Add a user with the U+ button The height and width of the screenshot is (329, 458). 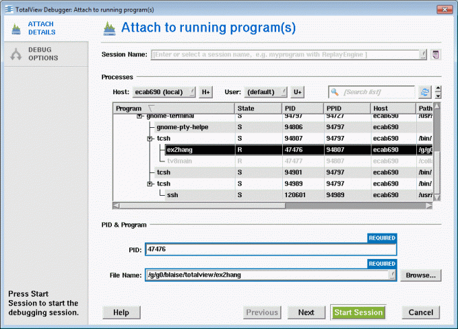coord(297,92)
